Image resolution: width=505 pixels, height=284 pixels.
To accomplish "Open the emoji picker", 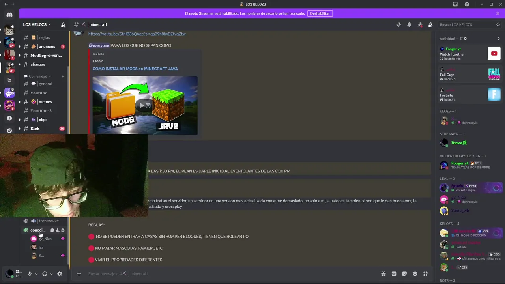I will 415,273.
